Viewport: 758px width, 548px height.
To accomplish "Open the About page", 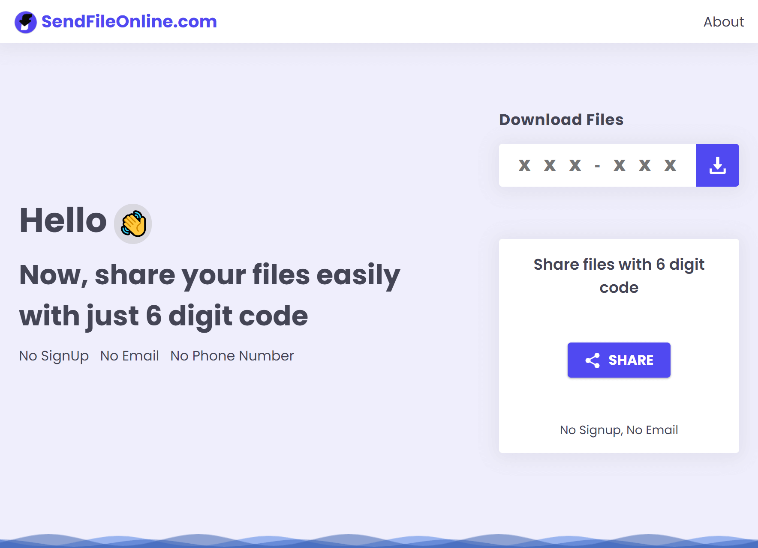I will (x=723, y=21).
